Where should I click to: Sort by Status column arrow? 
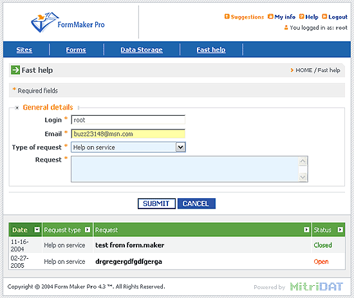(x=340, y=230)
